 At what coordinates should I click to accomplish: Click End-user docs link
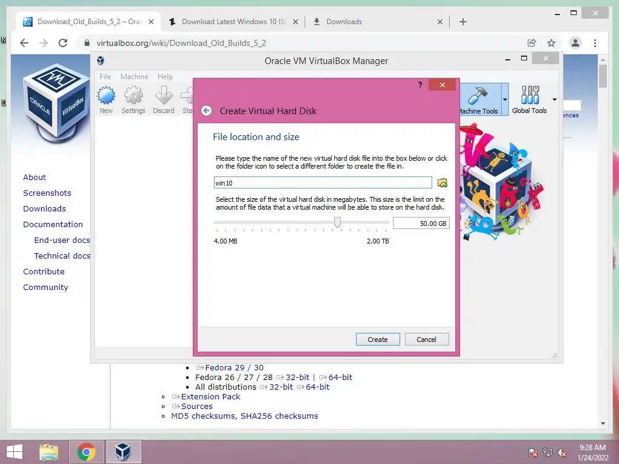pyautogui.click(x=62, y=240)
